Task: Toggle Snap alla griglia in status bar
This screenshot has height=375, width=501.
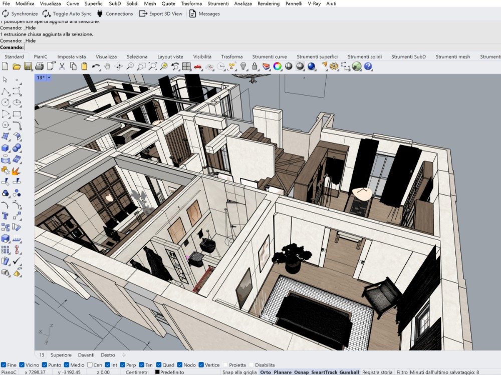Action: (239, 372)
